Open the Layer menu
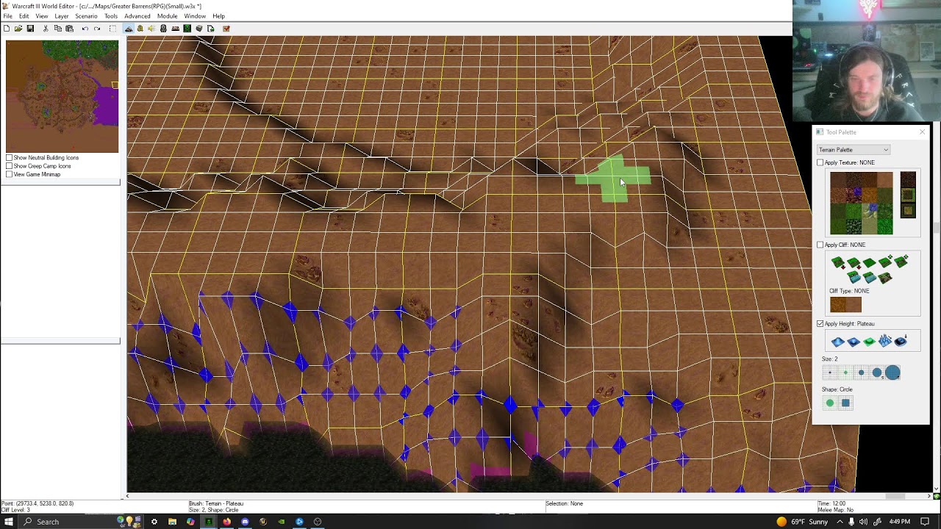Screen dimensions: 941x529 click(61, 16)
